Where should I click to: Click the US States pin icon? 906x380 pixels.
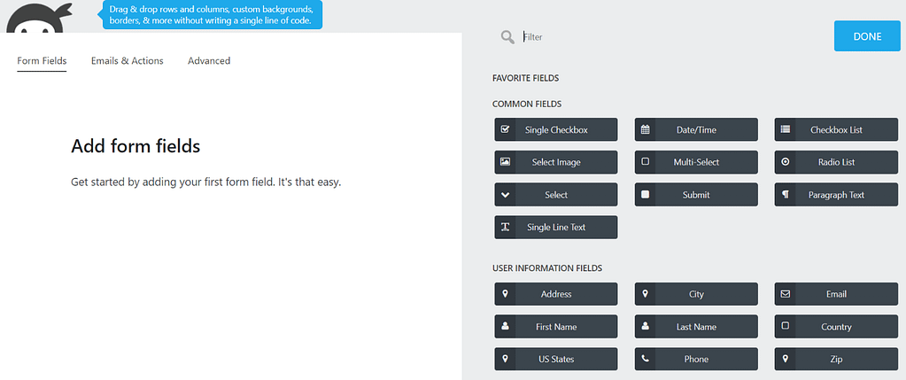click(x=505, y=359)
